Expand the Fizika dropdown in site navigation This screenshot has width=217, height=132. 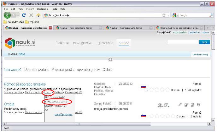63,42
